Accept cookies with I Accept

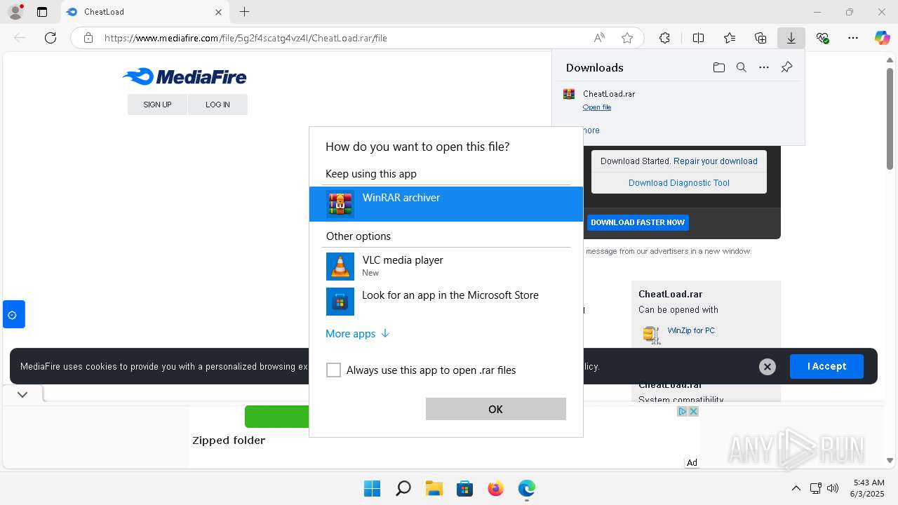[826, 366]
